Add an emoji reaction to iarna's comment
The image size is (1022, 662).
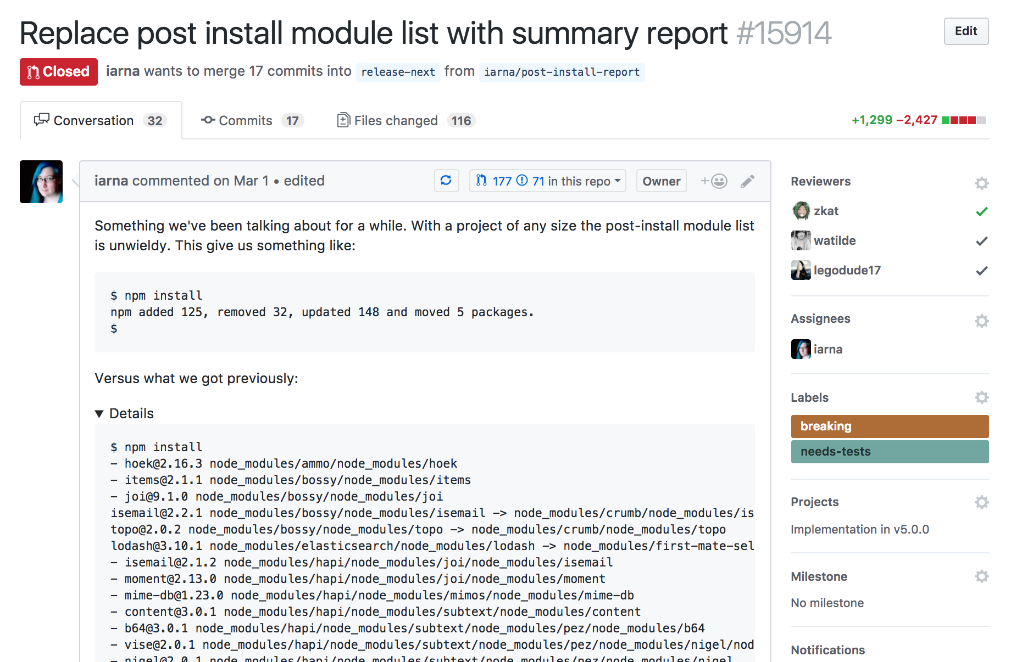(x=714, y=181)
